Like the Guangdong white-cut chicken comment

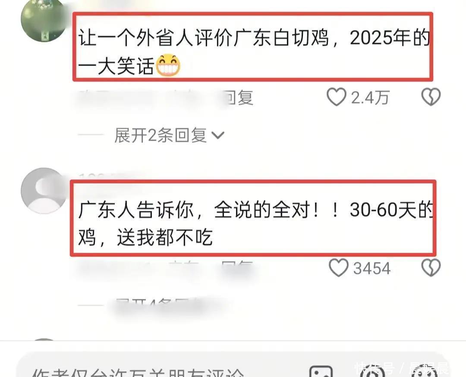click(x=337, y=97)
